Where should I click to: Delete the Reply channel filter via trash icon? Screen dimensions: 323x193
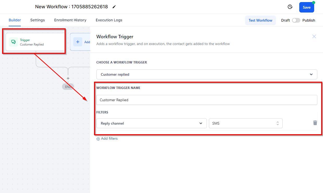click(315, 123)
